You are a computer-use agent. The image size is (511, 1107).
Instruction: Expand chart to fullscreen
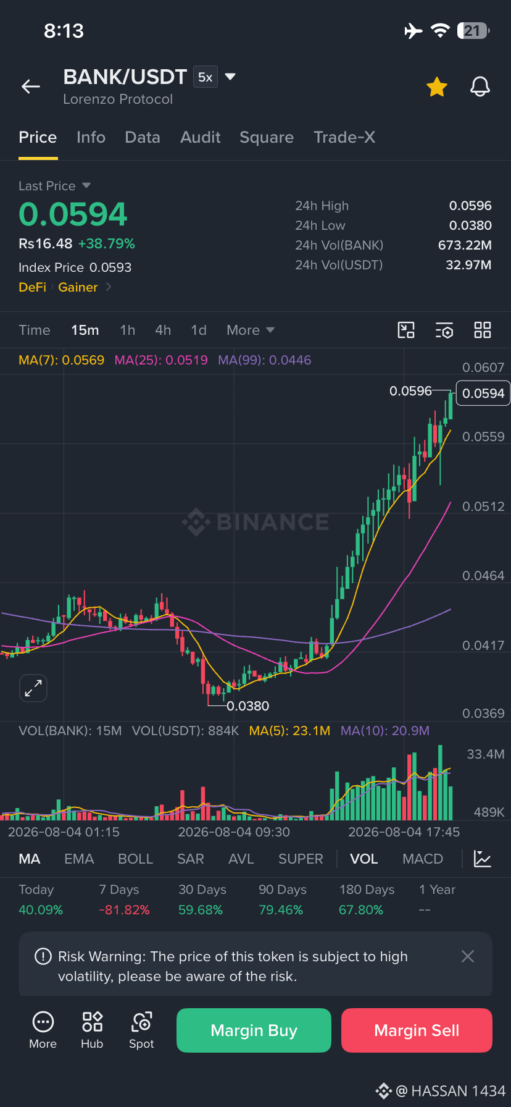coord(33,688)
